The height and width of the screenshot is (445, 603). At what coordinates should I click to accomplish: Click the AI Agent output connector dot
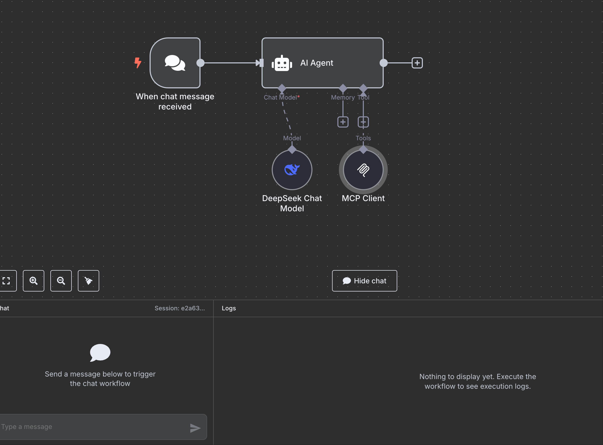pos(383,63)
